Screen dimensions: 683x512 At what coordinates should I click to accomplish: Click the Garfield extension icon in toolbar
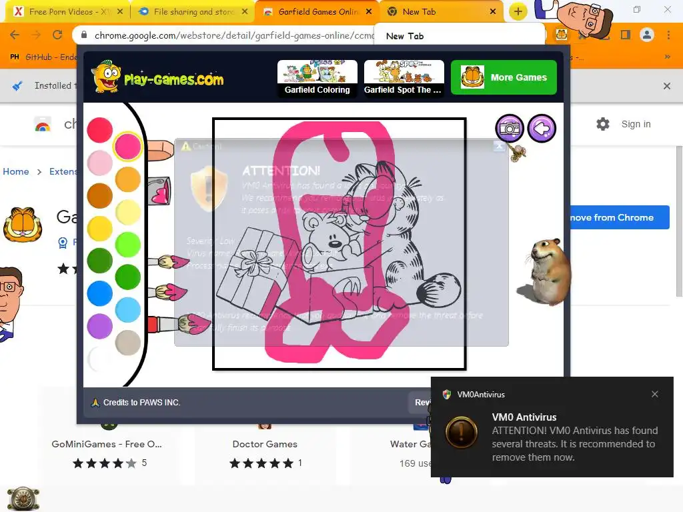[x=562, y=35]
